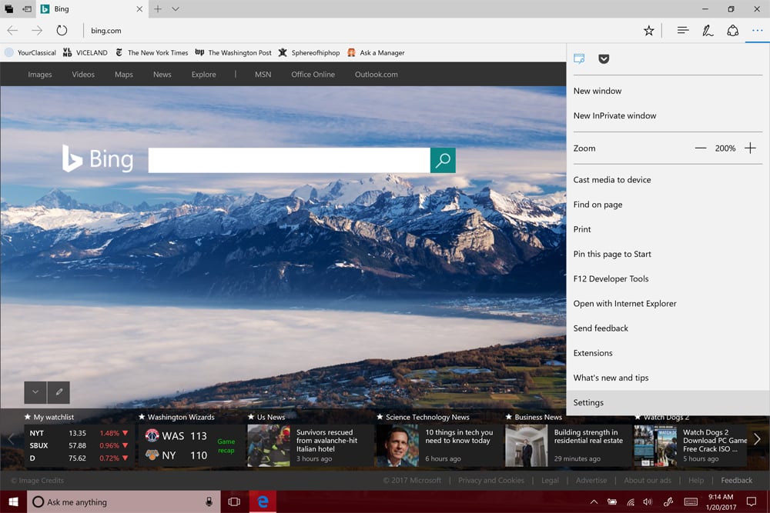Image resolution: width=770 pixels, height=513 pixels.
Task: Open Outlook.com link
Action: click(x=377, y=75)
